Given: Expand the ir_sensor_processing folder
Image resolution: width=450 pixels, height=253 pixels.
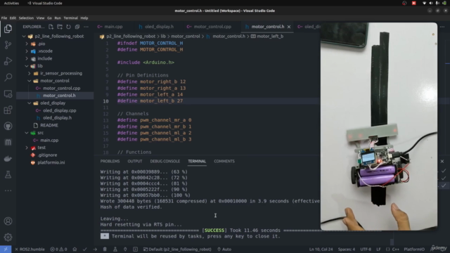Looking at the screenshot, I should [30, 73].
